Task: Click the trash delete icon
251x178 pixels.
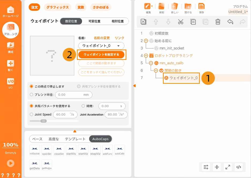Action: click(218, 22)
